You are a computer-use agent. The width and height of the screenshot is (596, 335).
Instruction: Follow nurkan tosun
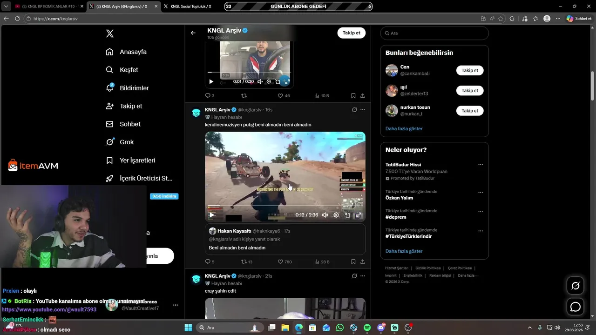(x=470, y=111)
